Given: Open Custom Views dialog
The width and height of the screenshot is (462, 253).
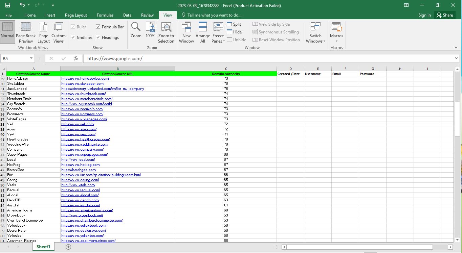Looking at the screenshot, I should pyautogui.click(x=59, y=32).
